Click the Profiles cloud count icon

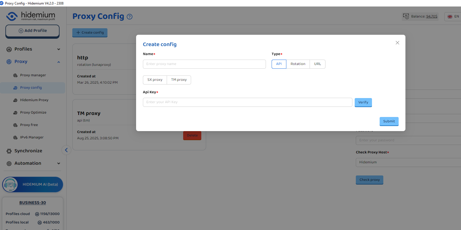point(37,214)
